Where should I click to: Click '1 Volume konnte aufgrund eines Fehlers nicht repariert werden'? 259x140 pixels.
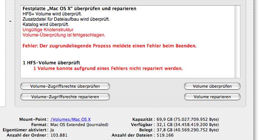pyautogui.click(x=108, y=68)
